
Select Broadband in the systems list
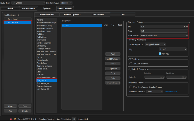coord(13,19)
